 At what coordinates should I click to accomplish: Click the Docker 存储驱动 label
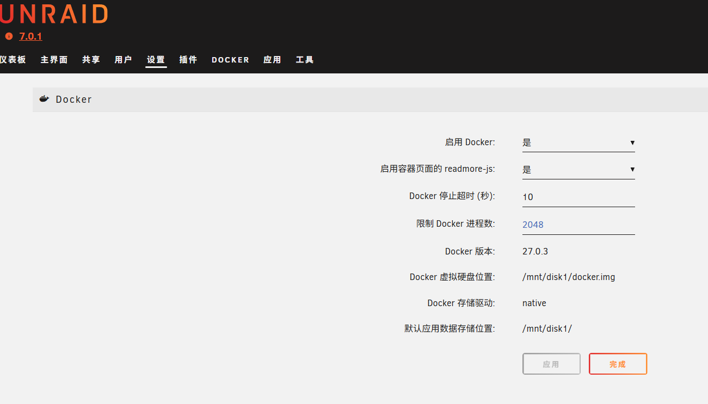coord(461,303)
